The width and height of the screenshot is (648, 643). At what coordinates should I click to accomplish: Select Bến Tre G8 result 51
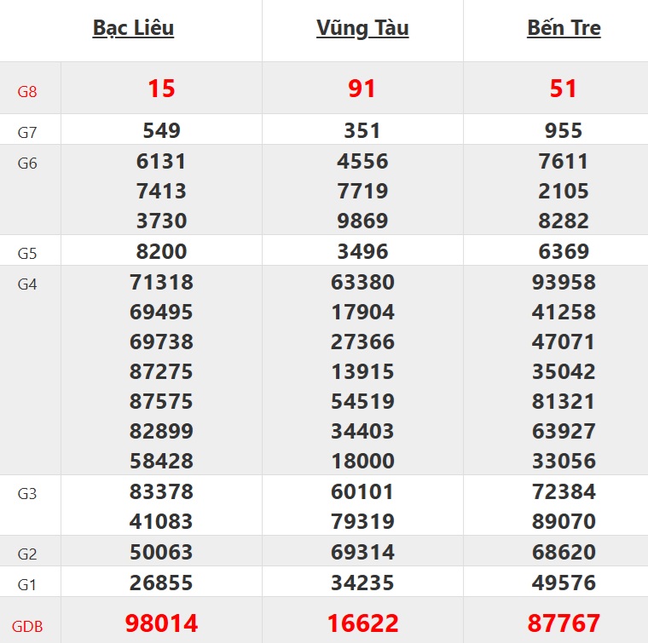(564, 89)
